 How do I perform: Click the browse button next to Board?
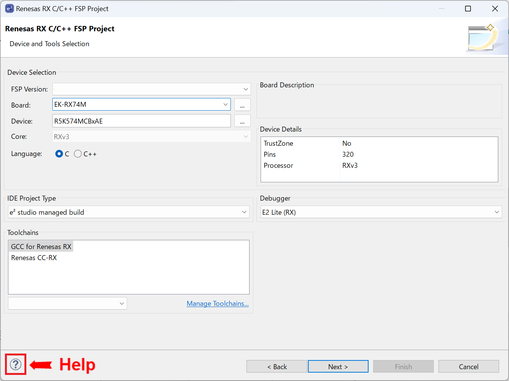pos(242,105)
